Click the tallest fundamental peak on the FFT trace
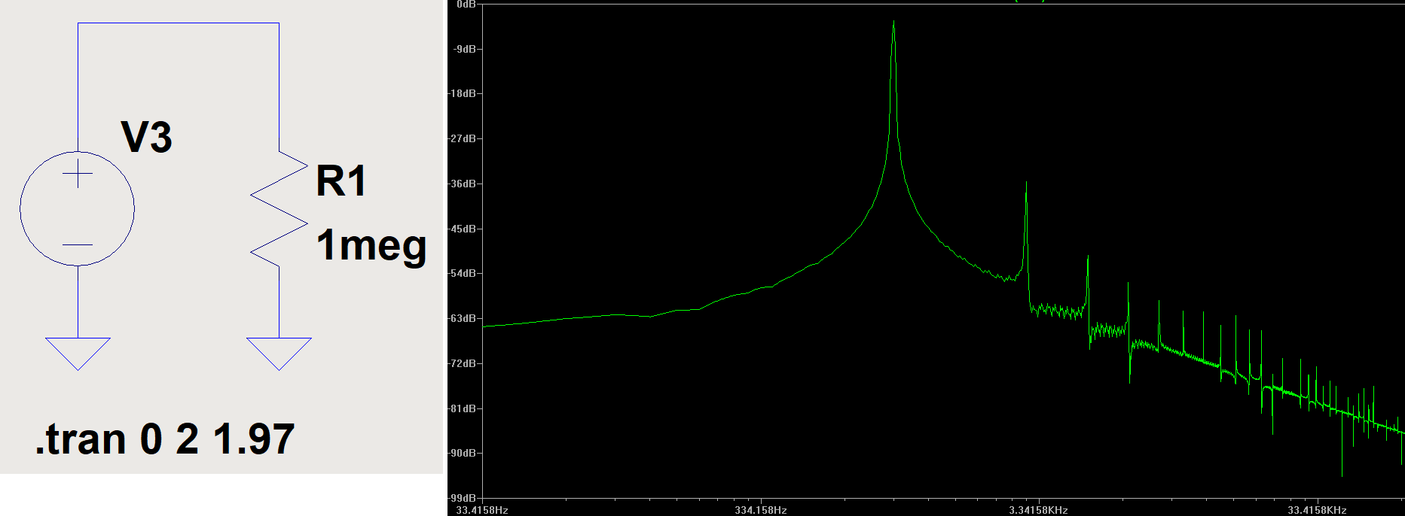Viewport: 1405px width, 516px height. pyautogui.click(x=894, y=24)
